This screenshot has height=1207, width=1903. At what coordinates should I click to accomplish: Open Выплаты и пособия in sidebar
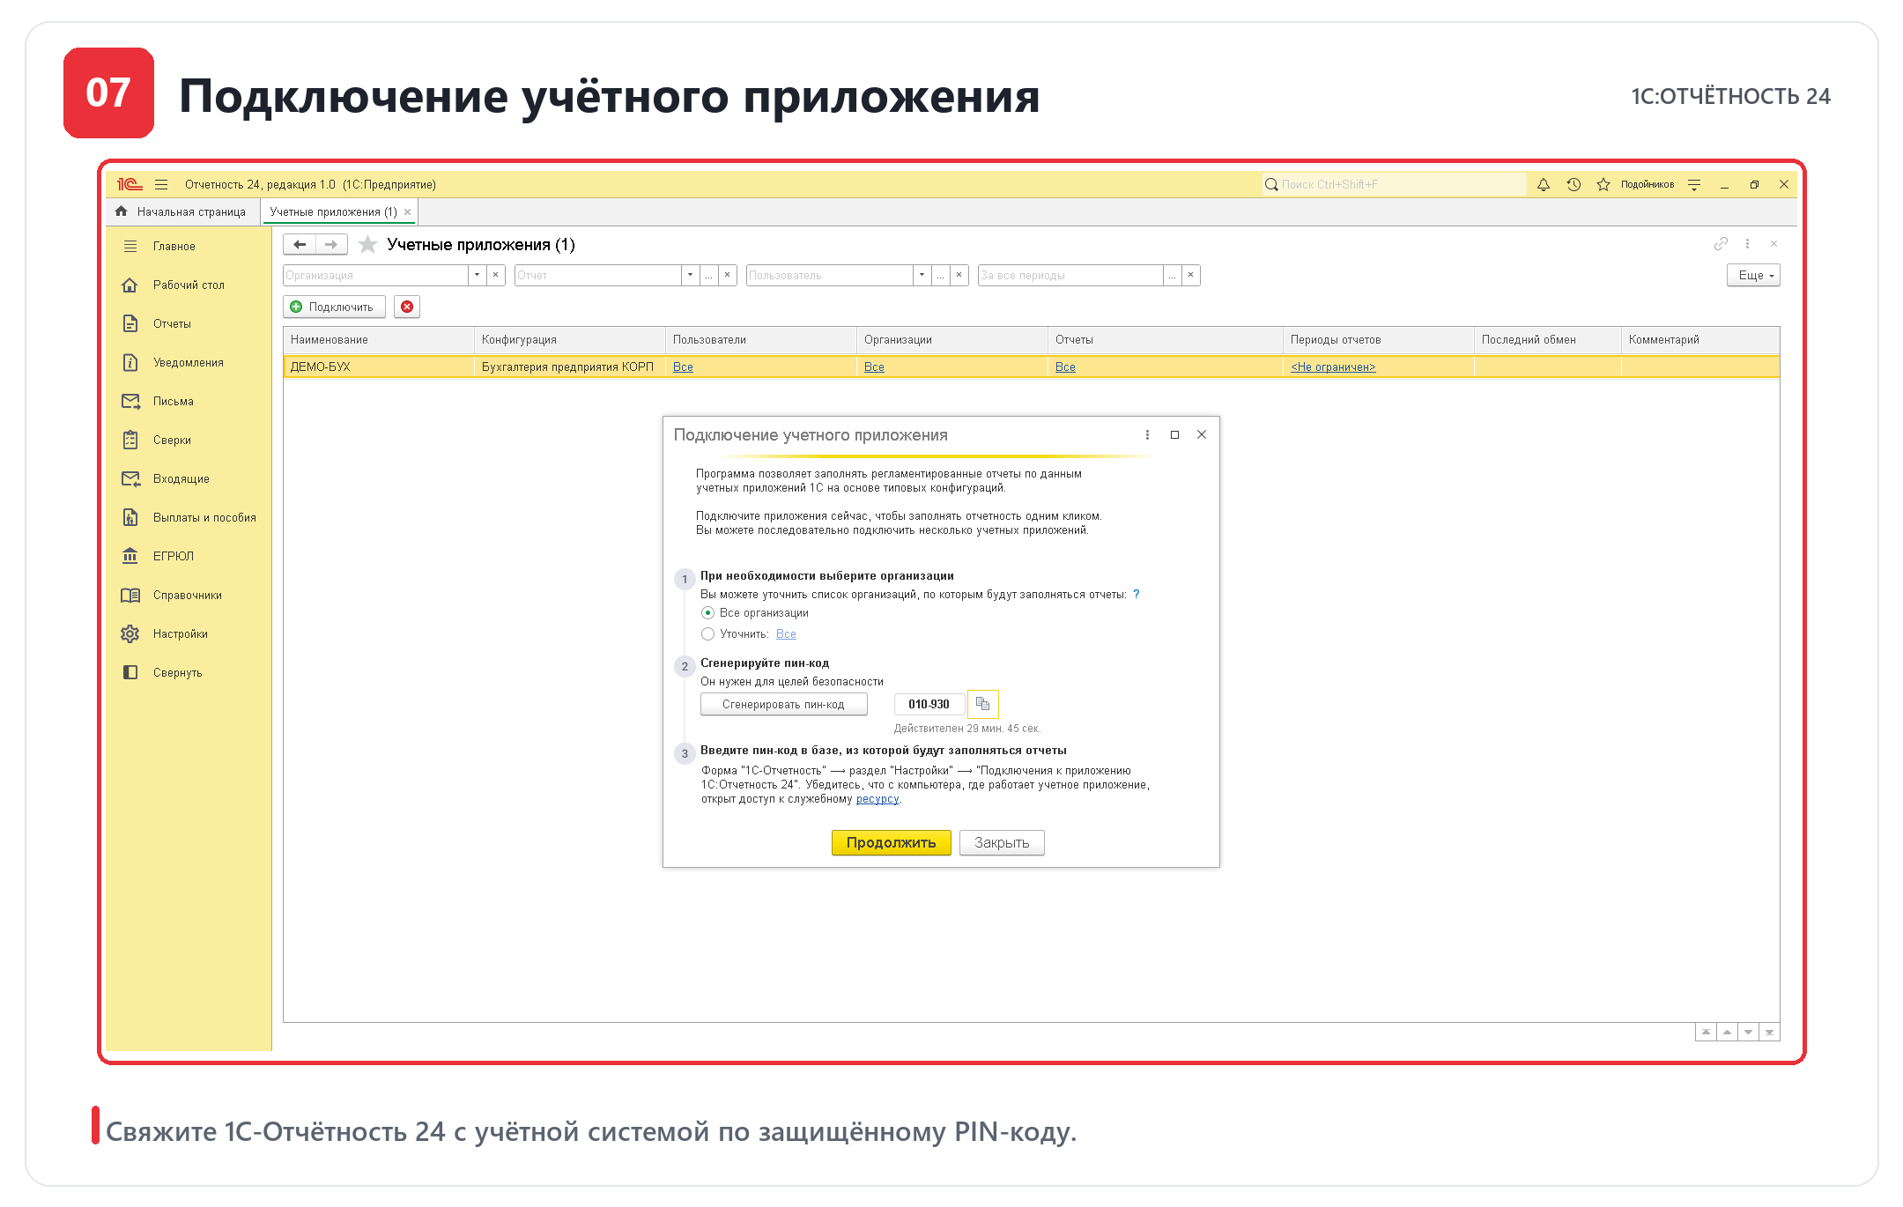tap(189, 517)
